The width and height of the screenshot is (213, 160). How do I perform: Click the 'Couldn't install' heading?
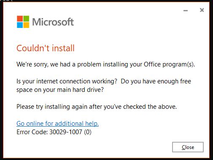(x=46, y=48)
